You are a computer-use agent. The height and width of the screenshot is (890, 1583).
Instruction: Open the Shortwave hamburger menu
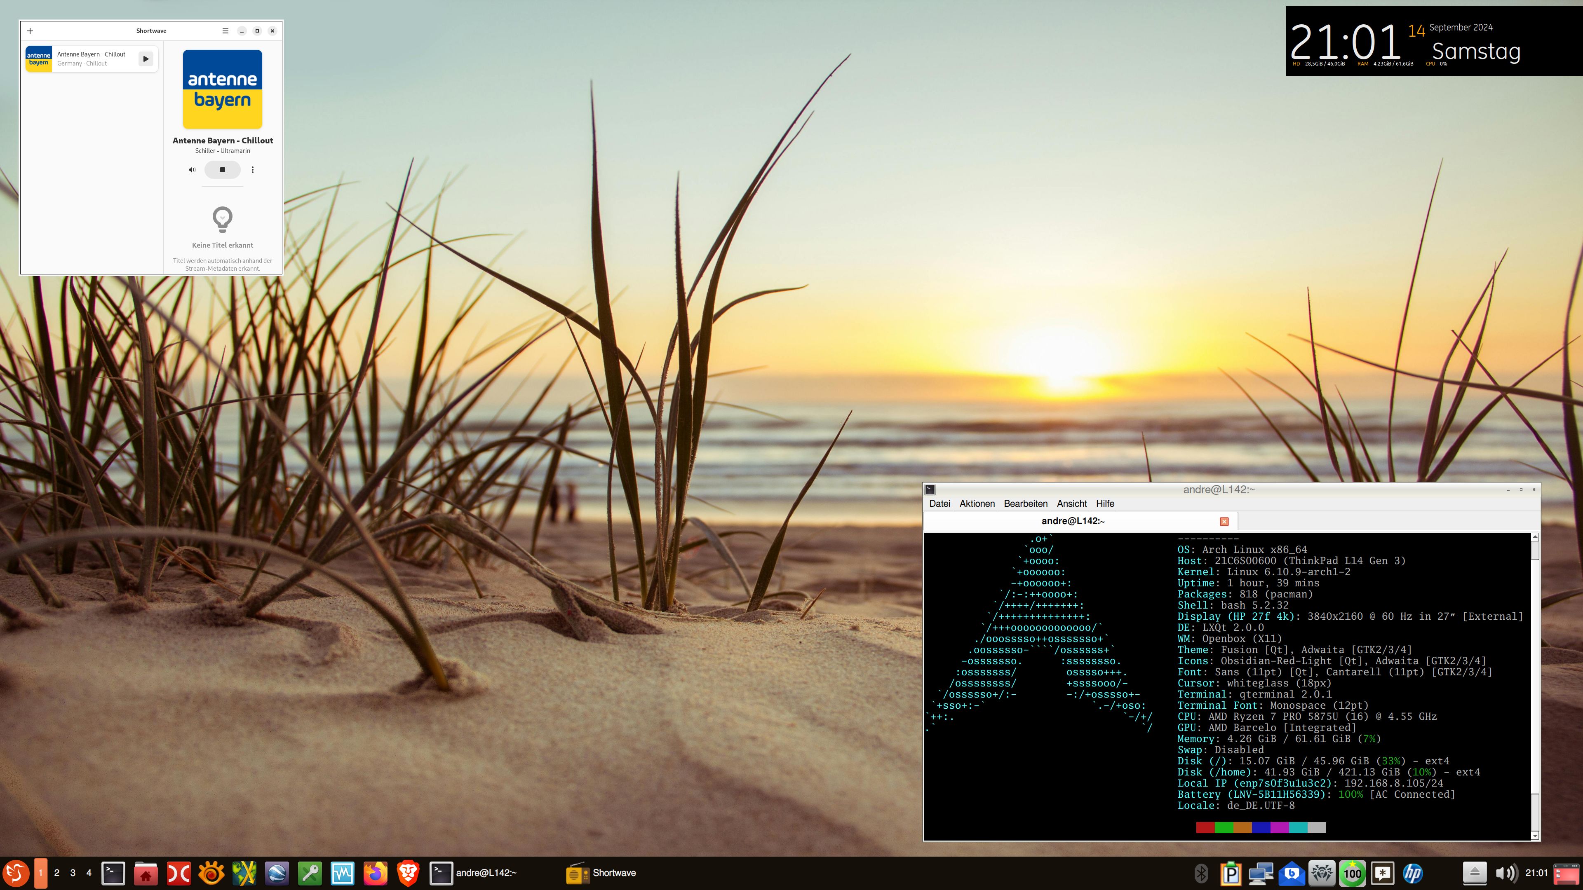pyautogui.click(x=225, y=31)
